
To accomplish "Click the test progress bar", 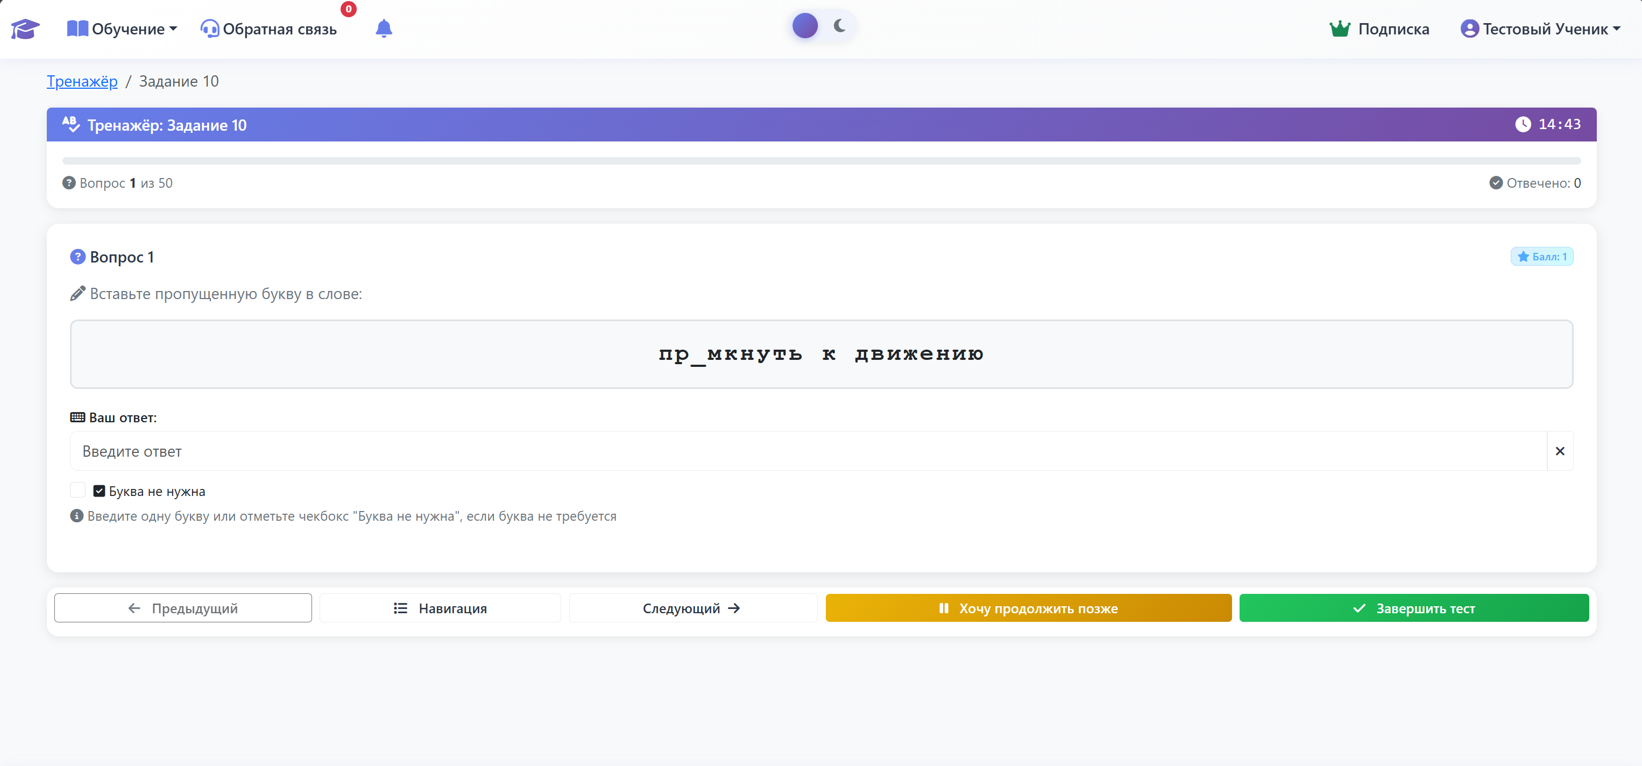I will click(821, 161).
